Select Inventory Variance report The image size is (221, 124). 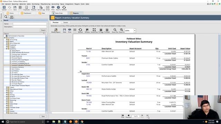[x=18, y=67]
